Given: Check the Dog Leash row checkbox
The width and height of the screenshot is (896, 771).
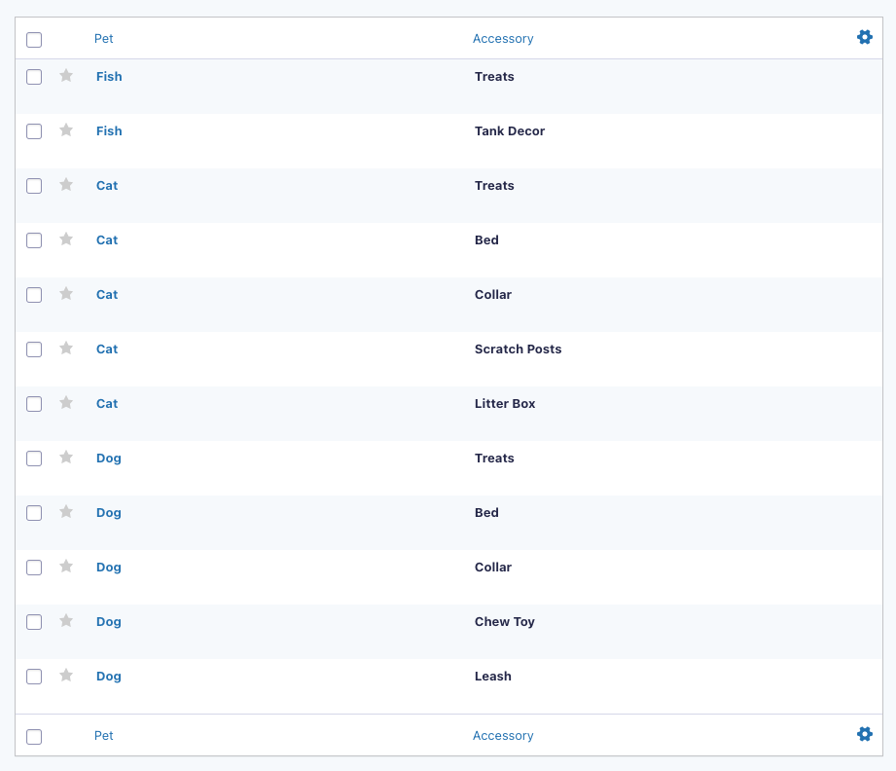Looking at the screenshot, I should tap(34, 677).
